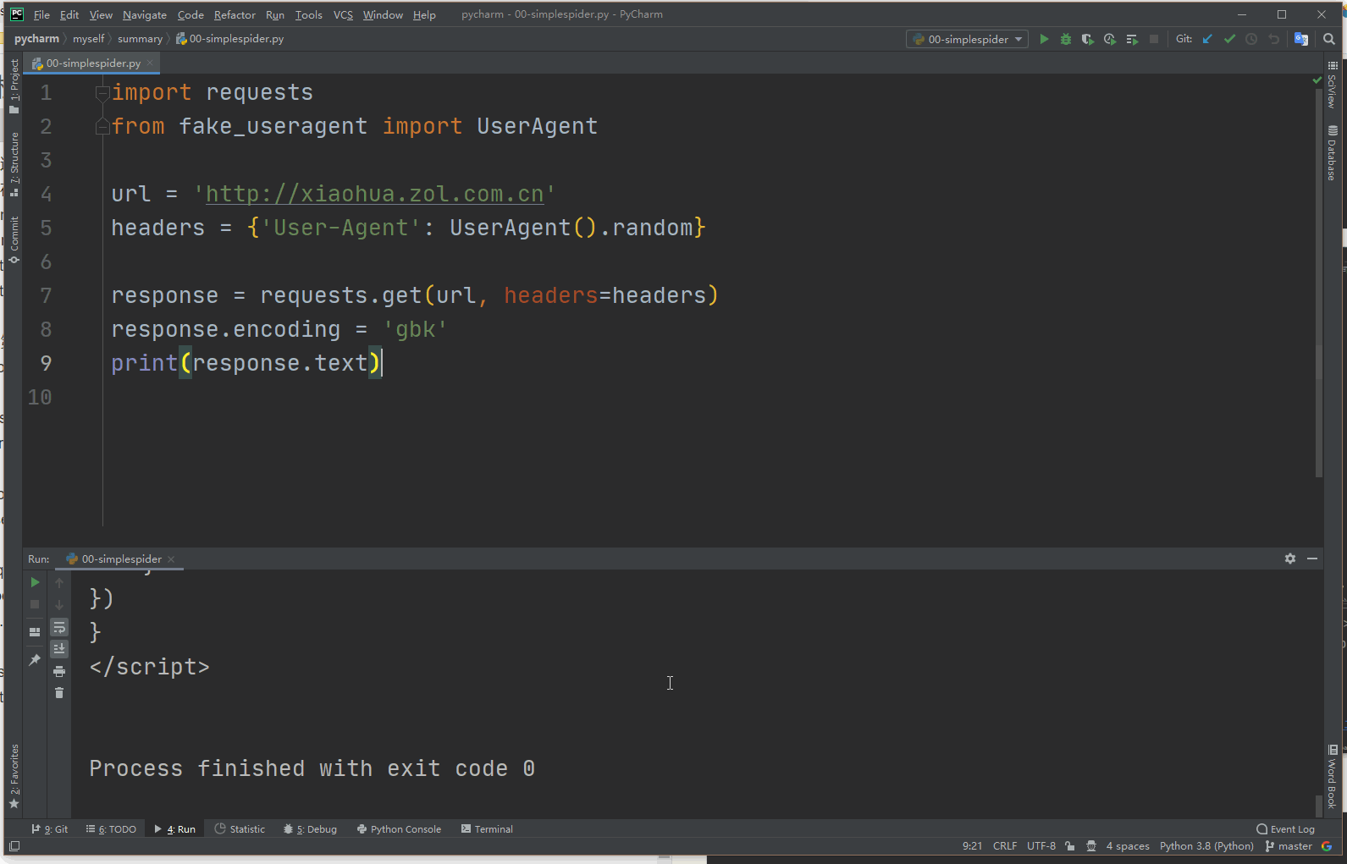
Task: Follow the http://xiaohua.zol.com.cn link in code
Action: click(374, 194)
